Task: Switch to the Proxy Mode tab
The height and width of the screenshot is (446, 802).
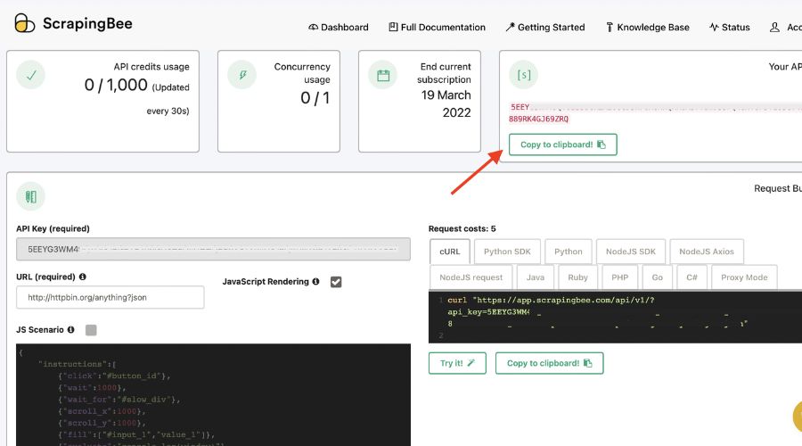Action: coord(744,277)
